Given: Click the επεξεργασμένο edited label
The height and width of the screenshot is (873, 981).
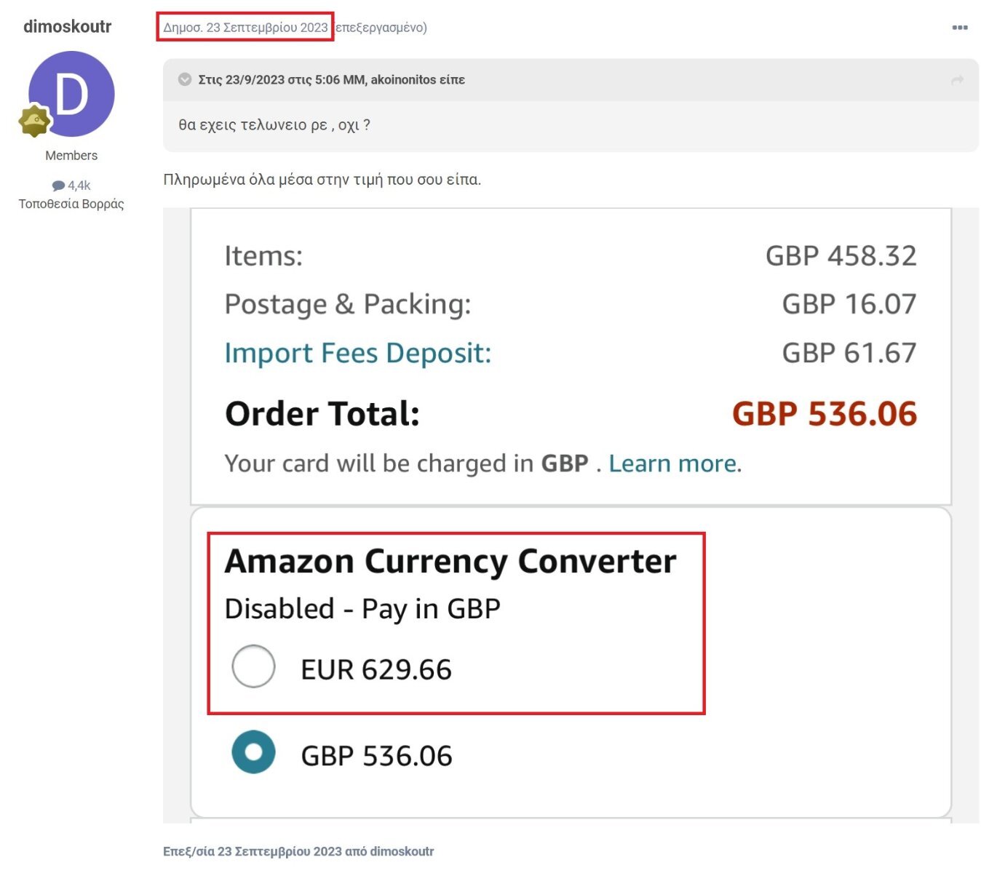Looking at the screenshot, I should point(381,28).
